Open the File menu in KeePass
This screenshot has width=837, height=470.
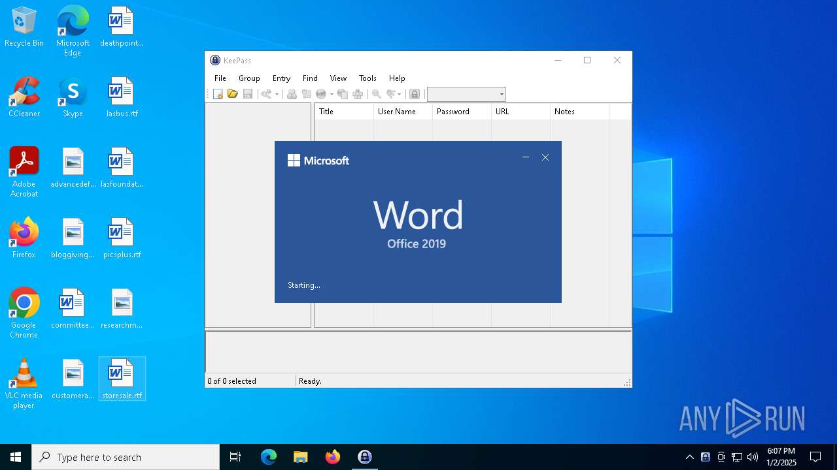[x=220, y=78]
